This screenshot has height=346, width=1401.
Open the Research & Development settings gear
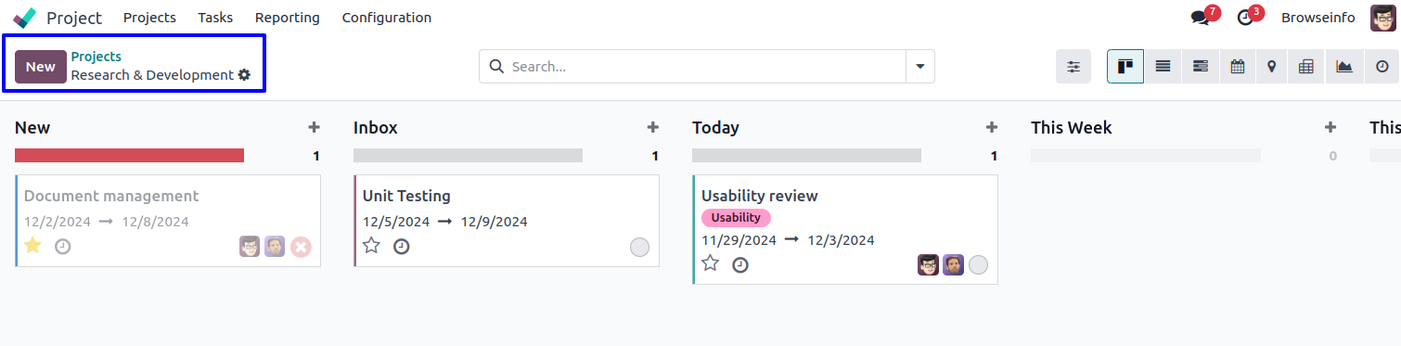pos(244,75)
